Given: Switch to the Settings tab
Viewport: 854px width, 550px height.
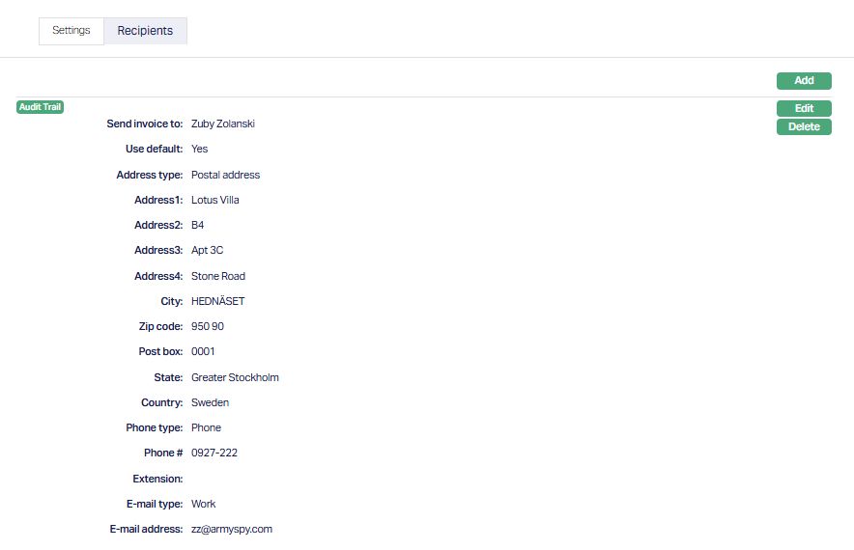Looking at the screenshot, I should click(x=71, y=31).
